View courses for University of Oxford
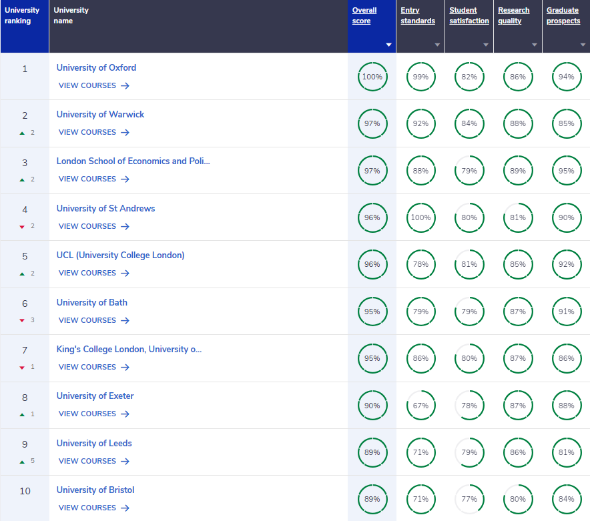This screenshot has height=521, width=590. pos(94,86)
